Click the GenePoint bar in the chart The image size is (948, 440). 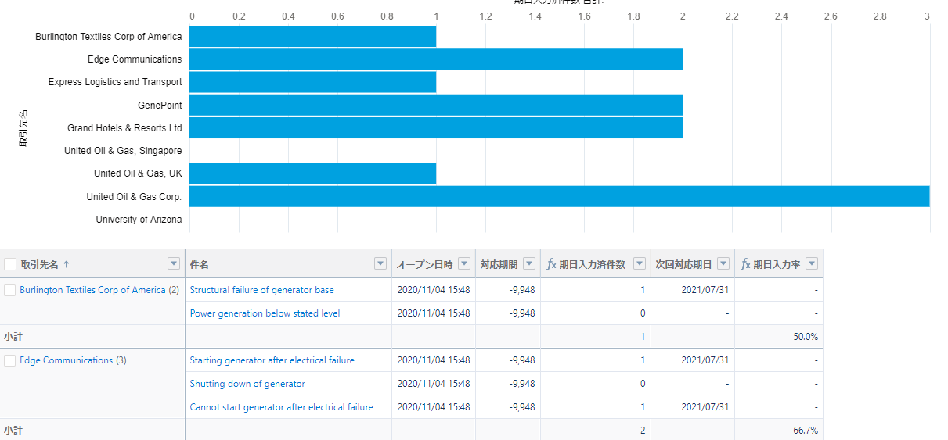pyautogui.click(x=436, y=105)
